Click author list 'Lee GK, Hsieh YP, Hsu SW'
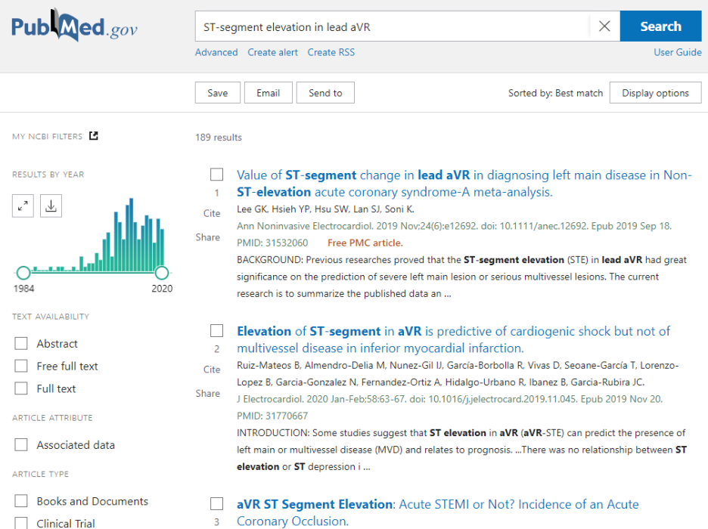This screenshot has width=708, height=529. (x=325, y=209)
